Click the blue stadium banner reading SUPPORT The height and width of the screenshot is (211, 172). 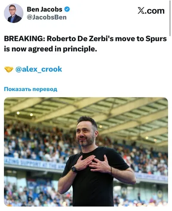34,163
